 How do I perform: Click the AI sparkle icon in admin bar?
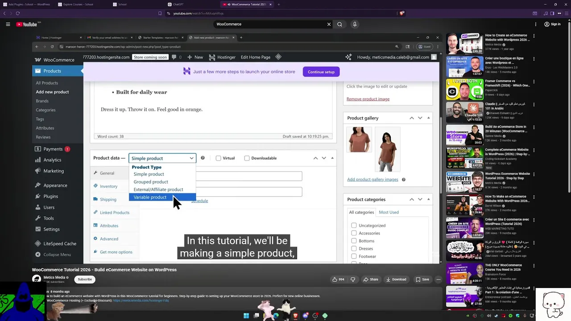[x=348, y=57]
